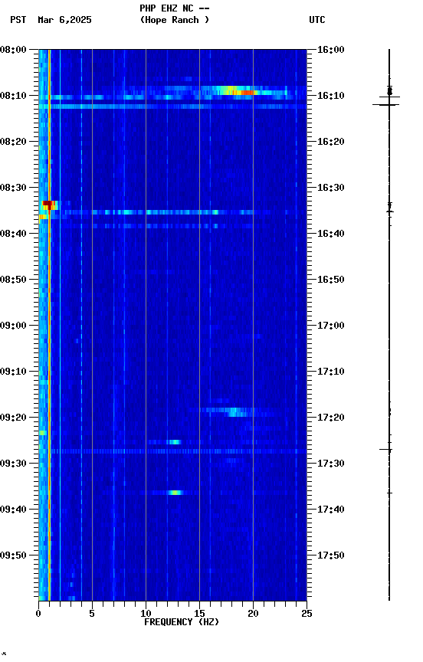The width and height of the screenshot is (423, 662).
Task: Select the 09:50 PST time label
Action: pyautogui.click(x=13, y=555)
